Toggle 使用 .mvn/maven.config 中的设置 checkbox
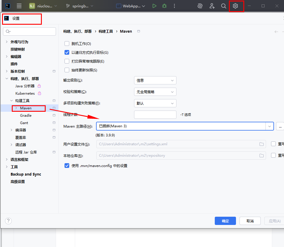Viewport: 284px width, 247px height. point(67,166)
